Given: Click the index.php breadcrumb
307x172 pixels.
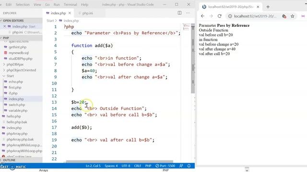Looking at the screenshot, I should point(71,21).
